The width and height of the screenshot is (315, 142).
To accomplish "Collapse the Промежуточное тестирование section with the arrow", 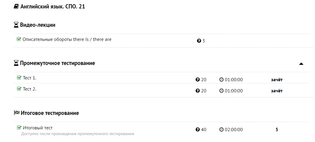I will pyautogui.click(x=301, y=64).
